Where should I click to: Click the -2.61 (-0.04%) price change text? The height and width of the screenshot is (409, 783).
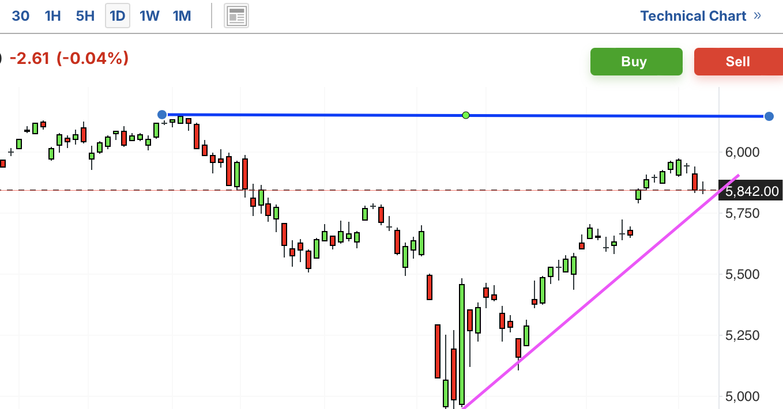(x=69, y=58)
